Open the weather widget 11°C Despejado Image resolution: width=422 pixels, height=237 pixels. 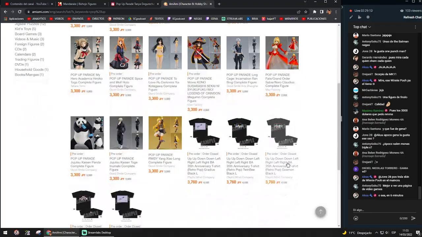point(357,233)
